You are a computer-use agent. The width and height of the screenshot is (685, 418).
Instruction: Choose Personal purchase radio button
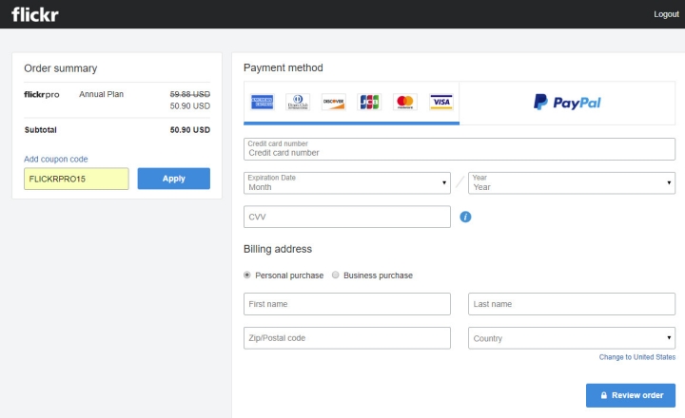[x=247, y=275]
